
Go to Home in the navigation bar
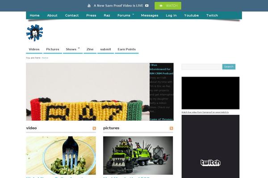34,15
